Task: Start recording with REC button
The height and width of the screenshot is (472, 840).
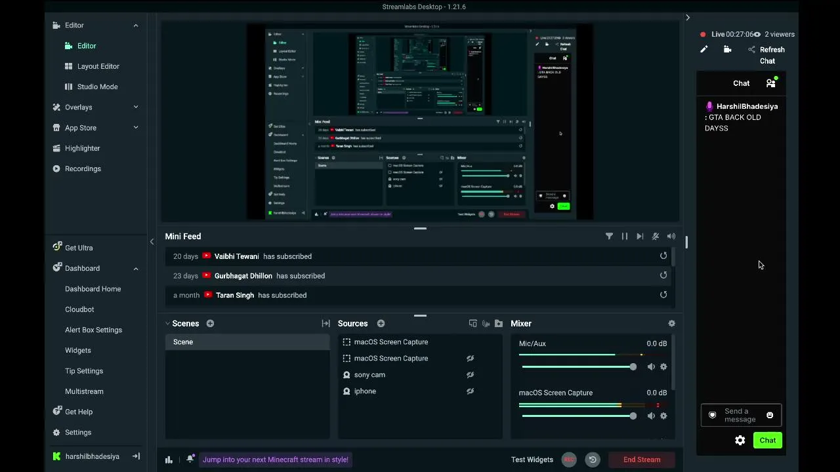Action: point(569,460)
